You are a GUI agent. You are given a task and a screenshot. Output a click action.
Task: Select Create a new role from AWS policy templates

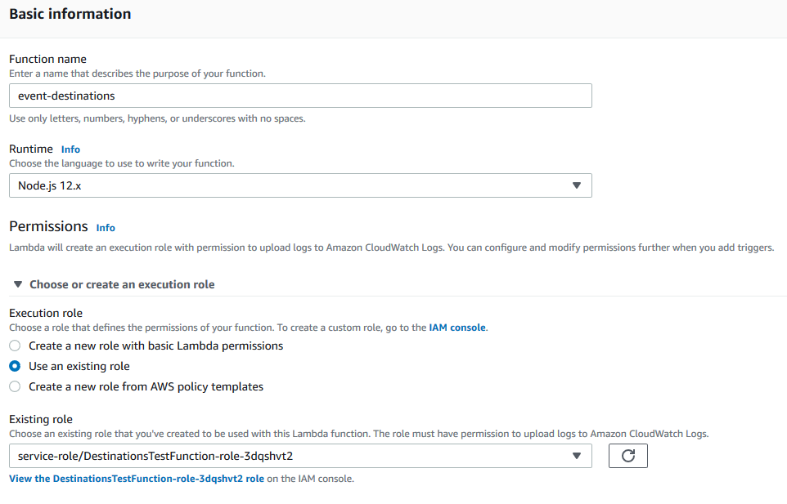click(15, 386)
